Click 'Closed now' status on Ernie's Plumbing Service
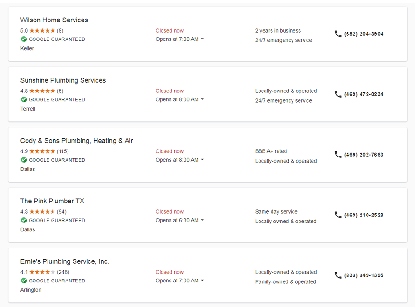The image size is (415, 307). 170,272
